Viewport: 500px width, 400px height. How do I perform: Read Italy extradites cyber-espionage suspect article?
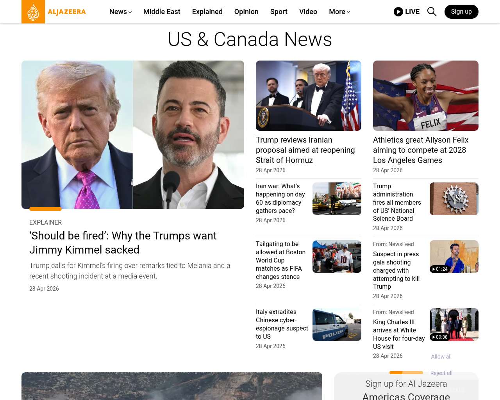tap(282, 324)
